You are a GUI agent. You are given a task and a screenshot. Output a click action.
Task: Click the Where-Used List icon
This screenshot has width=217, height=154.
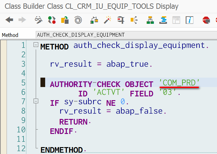pos(94,20)
